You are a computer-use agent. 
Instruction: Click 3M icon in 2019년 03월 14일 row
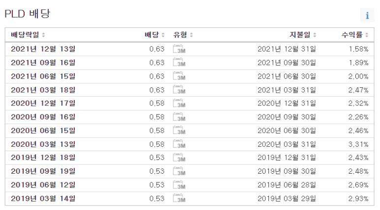click(179, 198)
